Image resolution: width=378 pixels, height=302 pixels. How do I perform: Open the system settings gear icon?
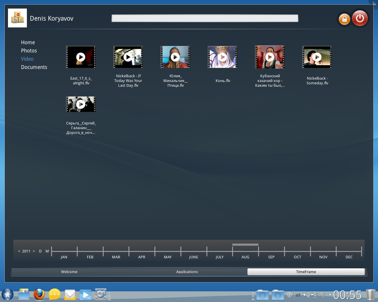[x=101, y=294]
